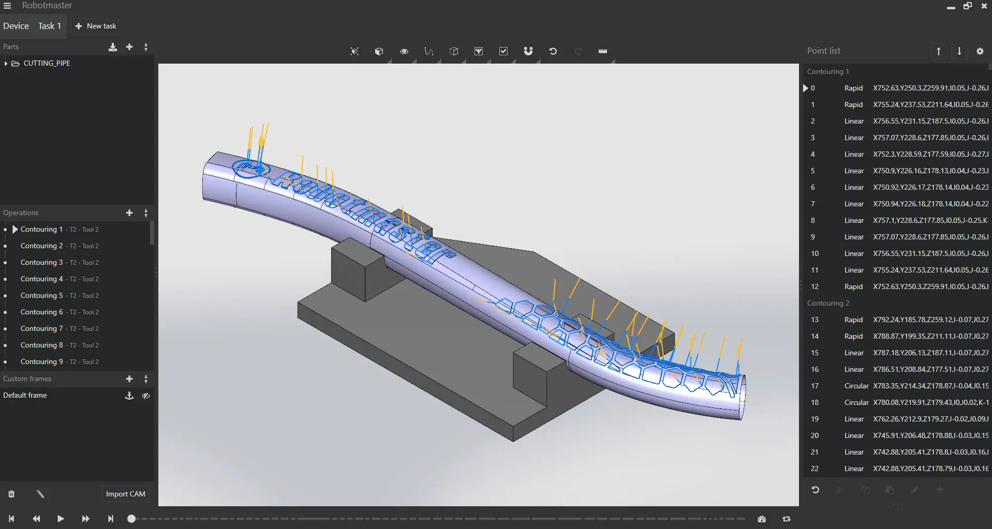Click the simulation timeline slider handle

tap(131, 519)
